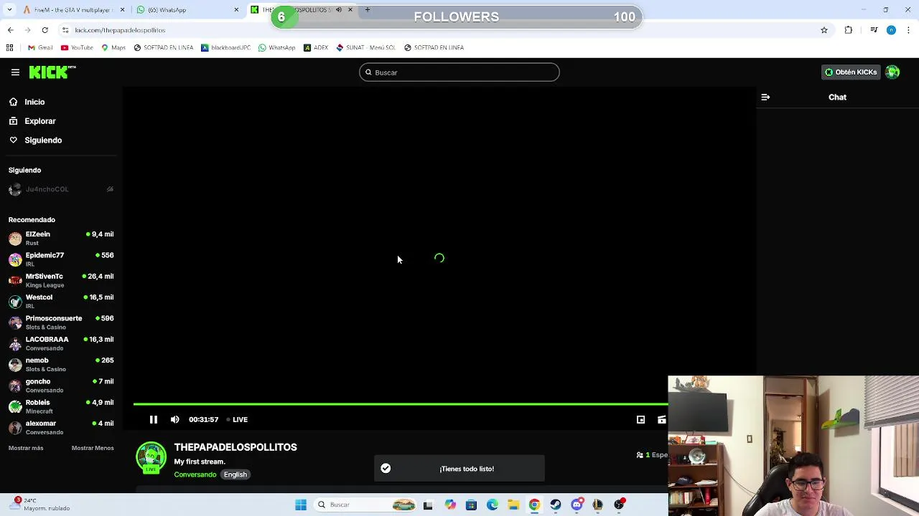
Task: Open recommended channel MrStivenTc
Action: (x=61, y=280)
